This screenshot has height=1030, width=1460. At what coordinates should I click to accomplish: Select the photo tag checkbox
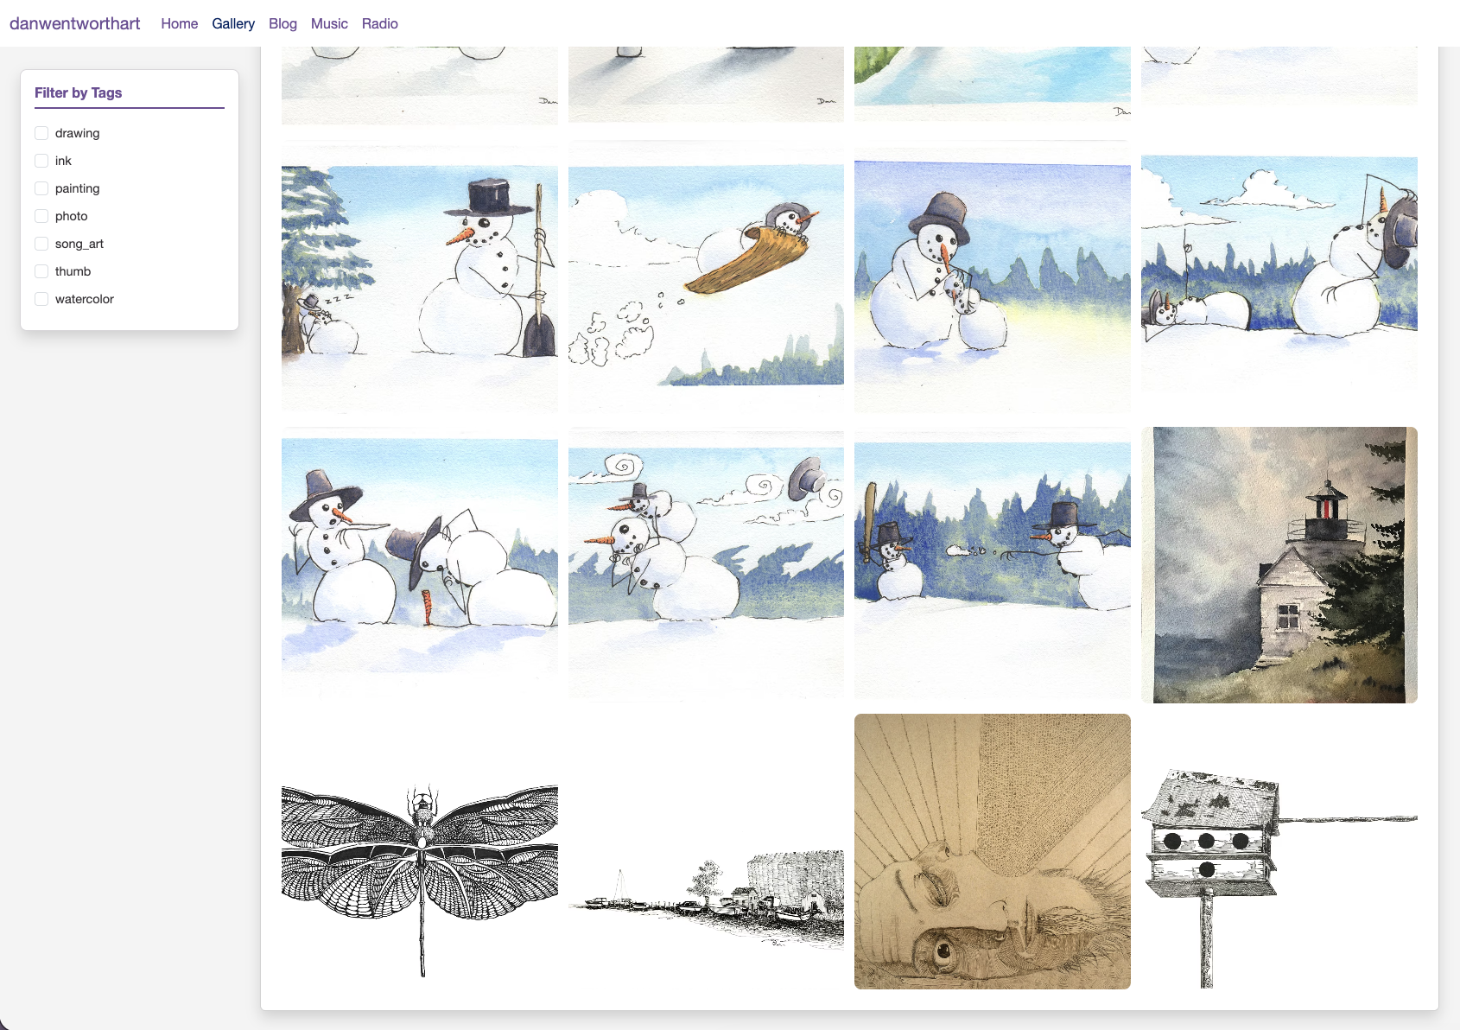click(x=41, y=216)
